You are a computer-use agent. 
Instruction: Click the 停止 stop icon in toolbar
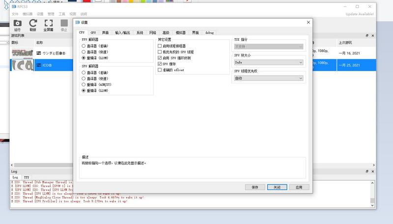pyautogui.click(x=64, y=23)
